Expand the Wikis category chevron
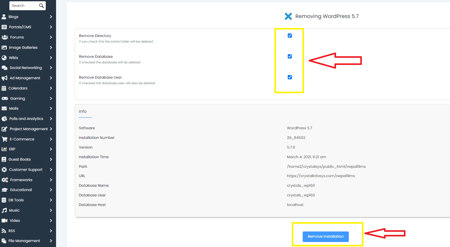The width and height of the screenshot is (450, 247). click(51, 58)
